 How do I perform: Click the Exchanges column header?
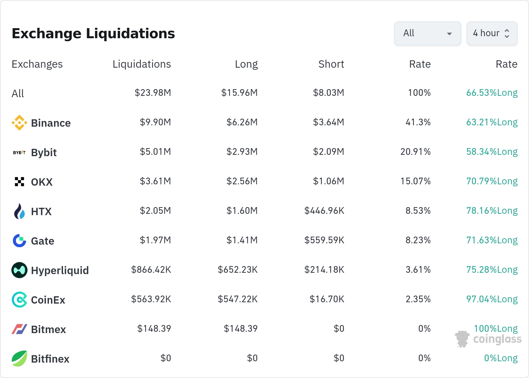37,64
